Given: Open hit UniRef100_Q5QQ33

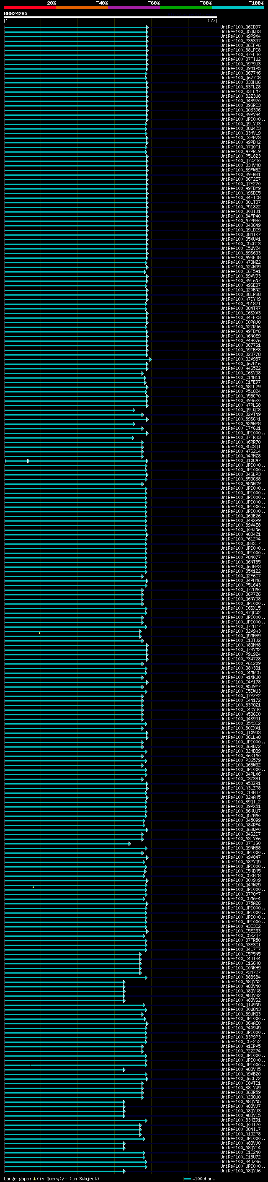Looking at the screenshot, I should 240,32.
